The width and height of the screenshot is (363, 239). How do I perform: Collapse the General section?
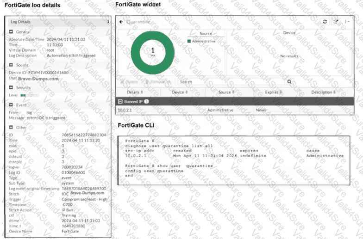tap(11, 32)
